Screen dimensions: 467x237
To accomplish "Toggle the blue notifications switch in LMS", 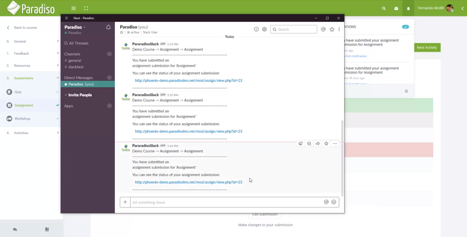I will tap(405, 27).
